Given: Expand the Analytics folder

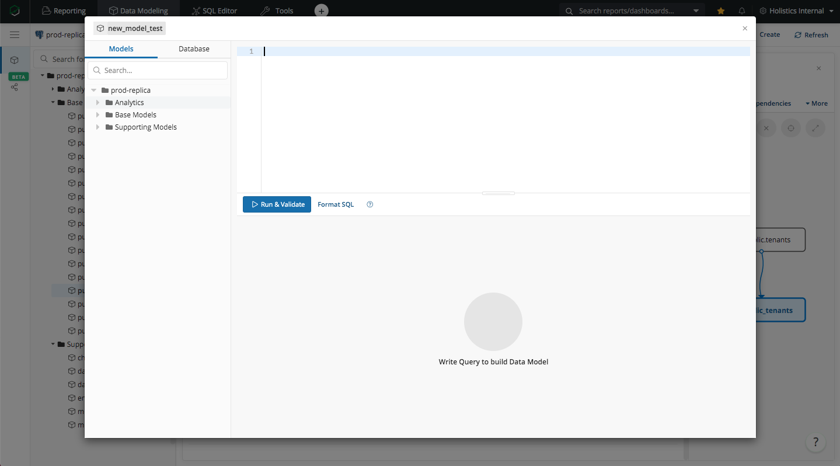Looking at the screenshot, I should [98, 103].
